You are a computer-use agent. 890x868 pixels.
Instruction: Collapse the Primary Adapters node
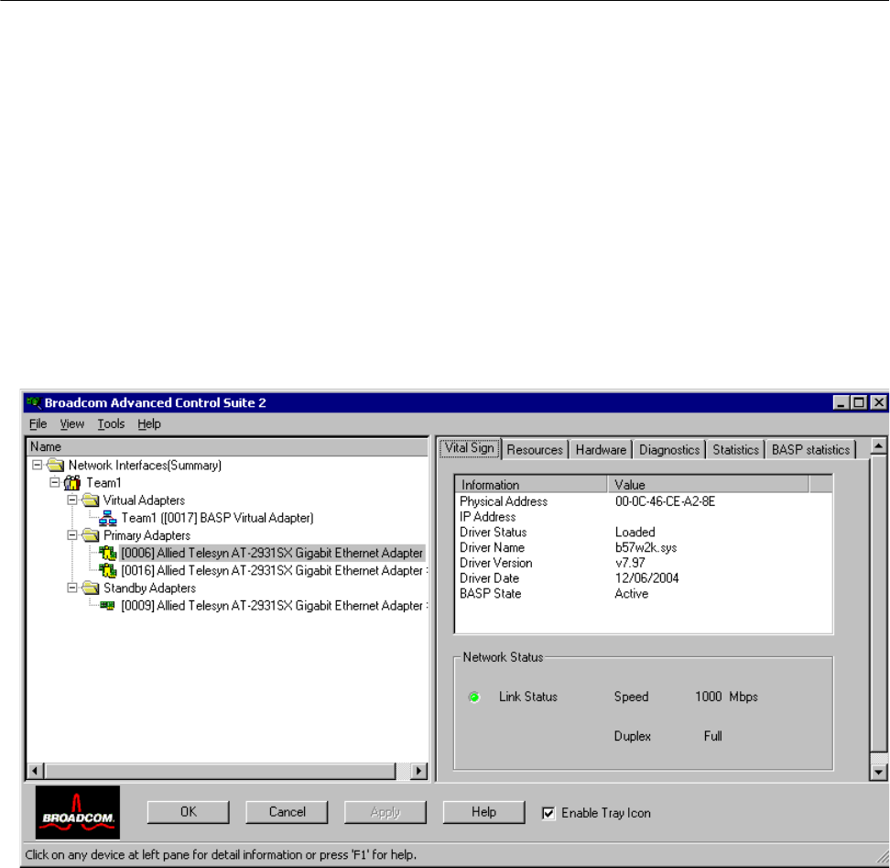click(x=72, y=535)
